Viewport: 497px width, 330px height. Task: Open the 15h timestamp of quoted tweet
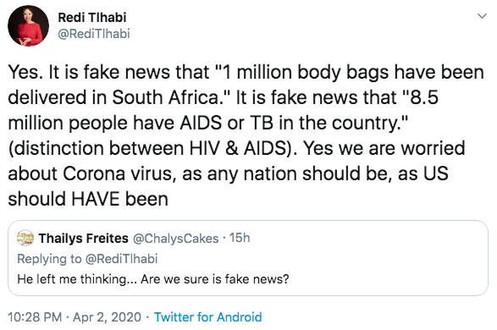[x=240, y=238]
